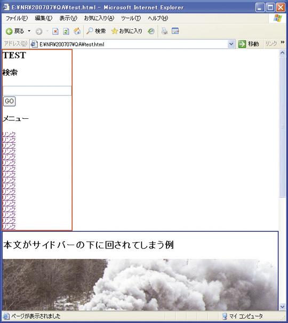Open the ファイル(F) menu

tap(17, 18)
